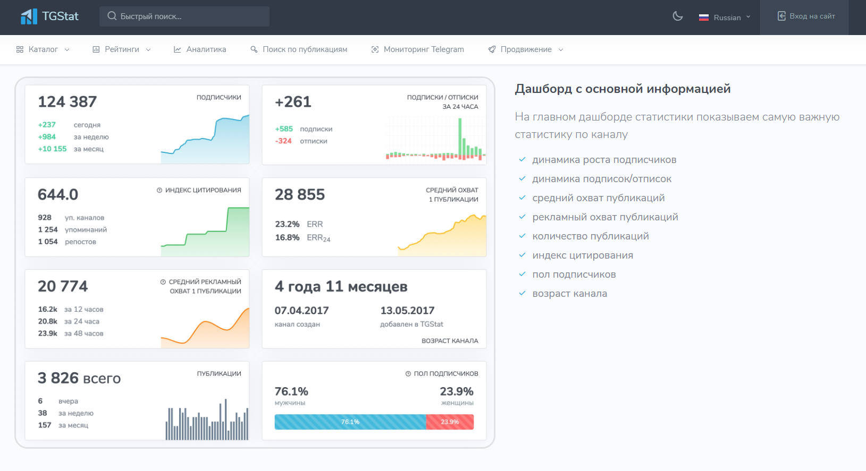
Task: Click checkmark beside количество публикаций
Action: [523, 236]
